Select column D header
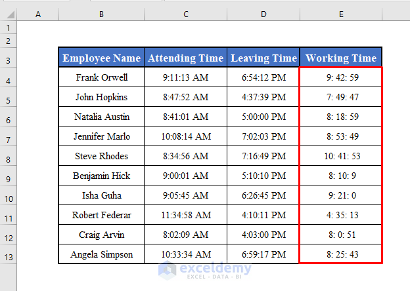 tap(263, 14)
